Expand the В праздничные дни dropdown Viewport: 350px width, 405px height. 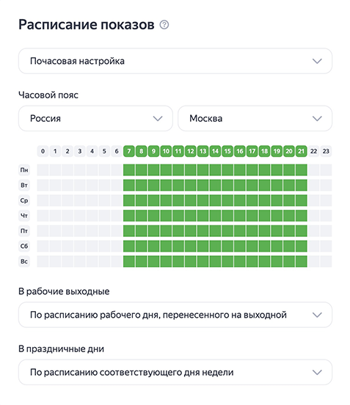coord(175,372)
